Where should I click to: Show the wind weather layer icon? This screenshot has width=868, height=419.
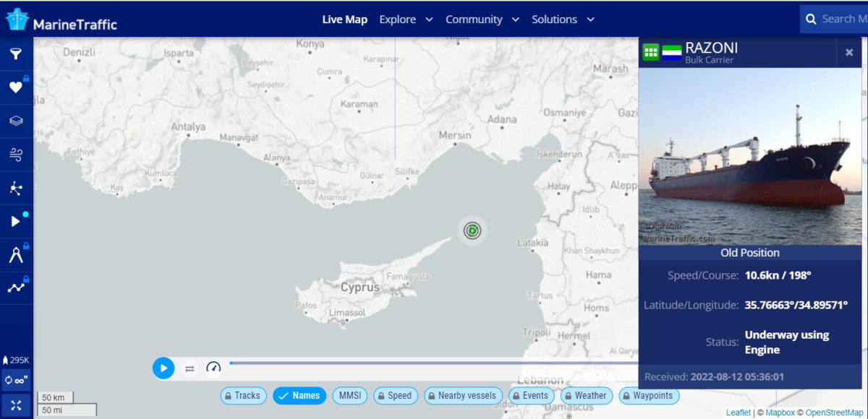click(x=16, y=155)
